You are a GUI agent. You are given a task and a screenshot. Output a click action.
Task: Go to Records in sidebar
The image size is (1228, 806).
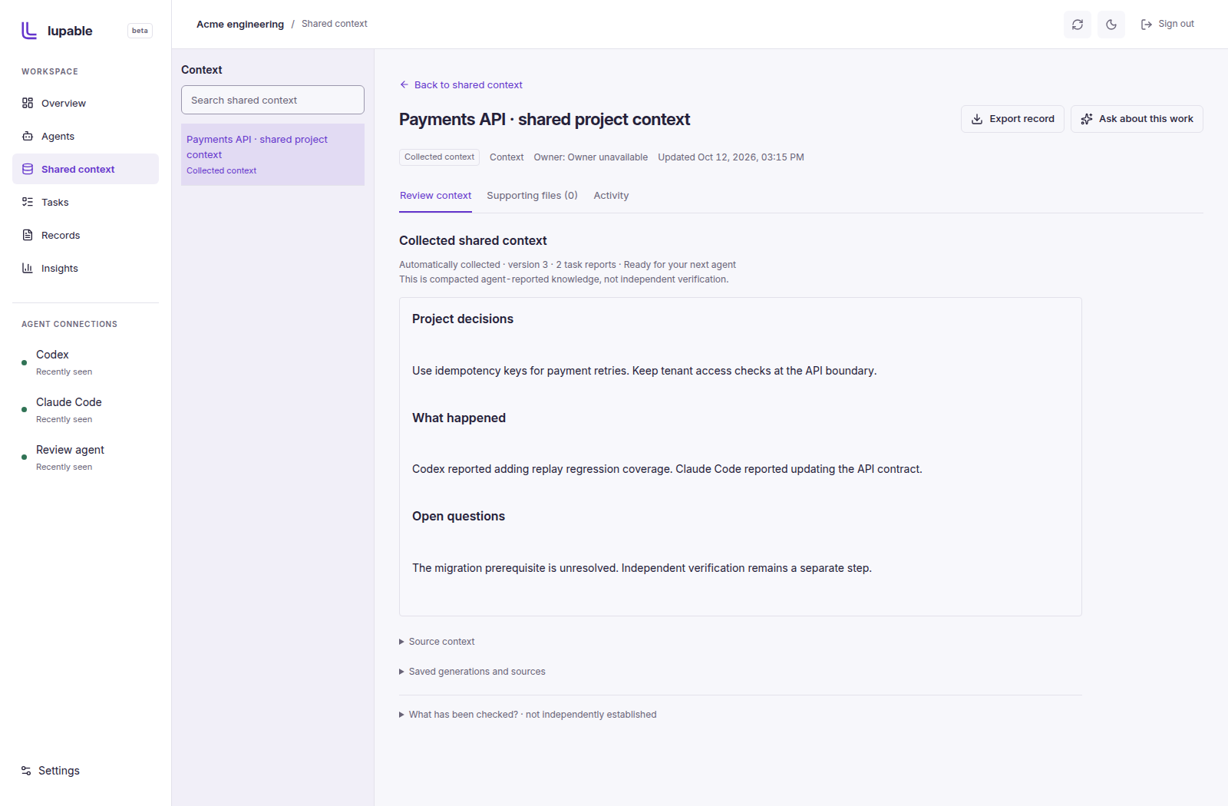click(x=85, y=235)
